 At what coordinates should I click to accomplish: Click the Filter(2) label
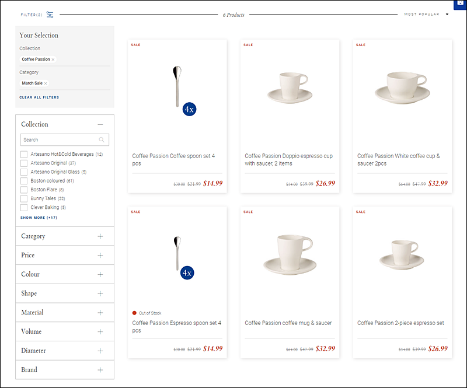pyautogui.click(x=32, y=15)
